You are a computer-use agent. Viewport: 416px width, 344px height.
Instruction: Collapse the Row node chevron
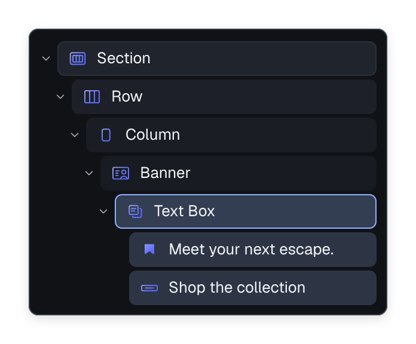pos(60,97)
